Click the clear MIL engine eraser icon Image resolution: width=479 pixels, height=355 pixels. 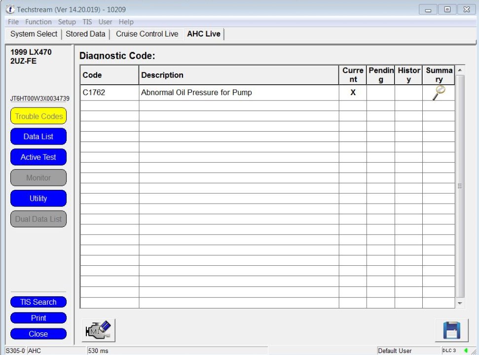[x=98, y=330]
